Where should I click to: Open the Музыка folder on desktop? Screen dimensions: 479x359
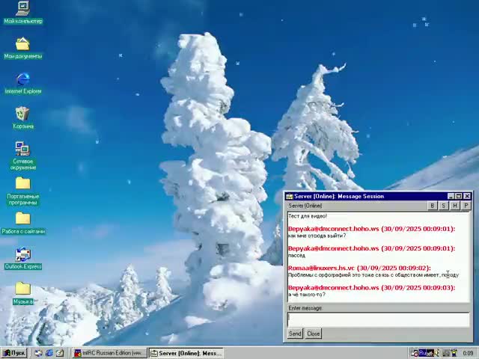(x=22, y=289)
